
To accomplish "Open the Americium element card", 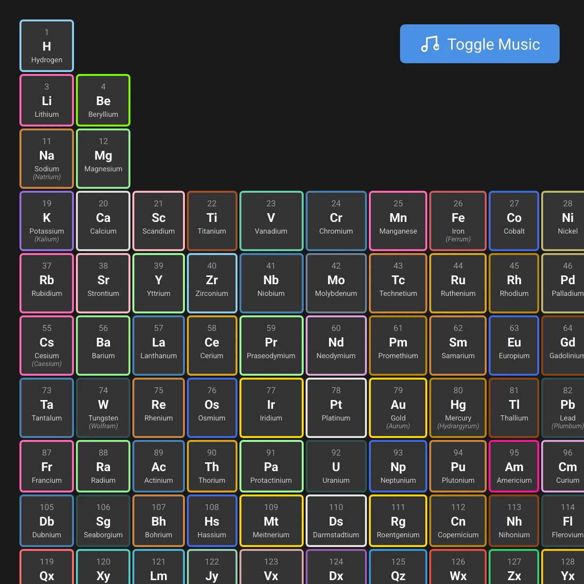I will tap(514, 466).
